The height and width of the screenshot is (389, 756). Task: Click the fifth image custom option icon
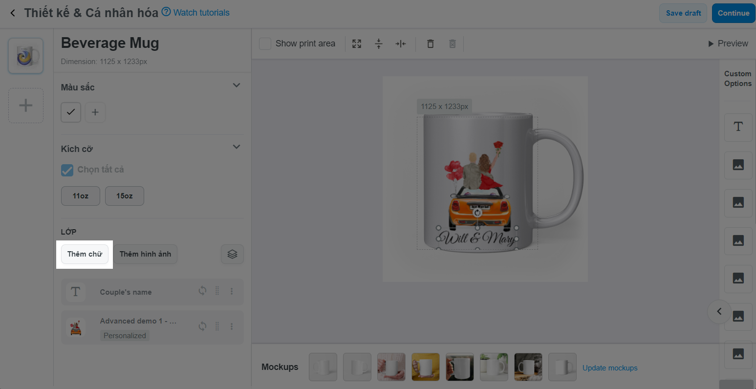pos(738,316)
